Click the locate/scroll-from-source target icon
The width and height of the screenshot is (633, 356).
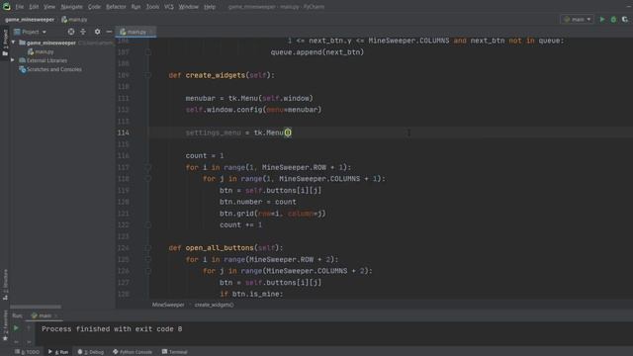[71, 32]
